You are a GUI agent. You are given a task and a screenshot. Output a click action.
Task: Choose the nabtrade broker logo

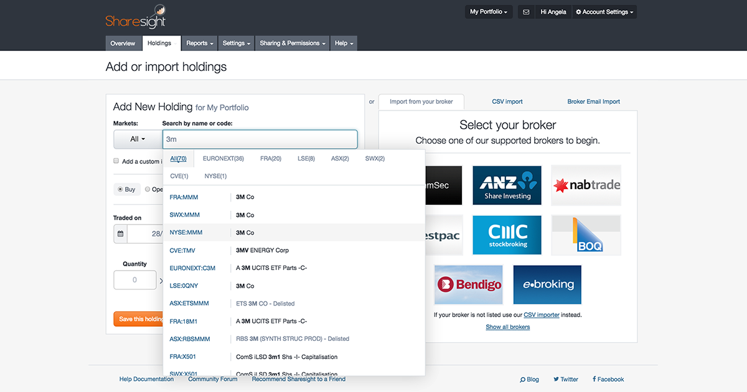click(586, 185)
